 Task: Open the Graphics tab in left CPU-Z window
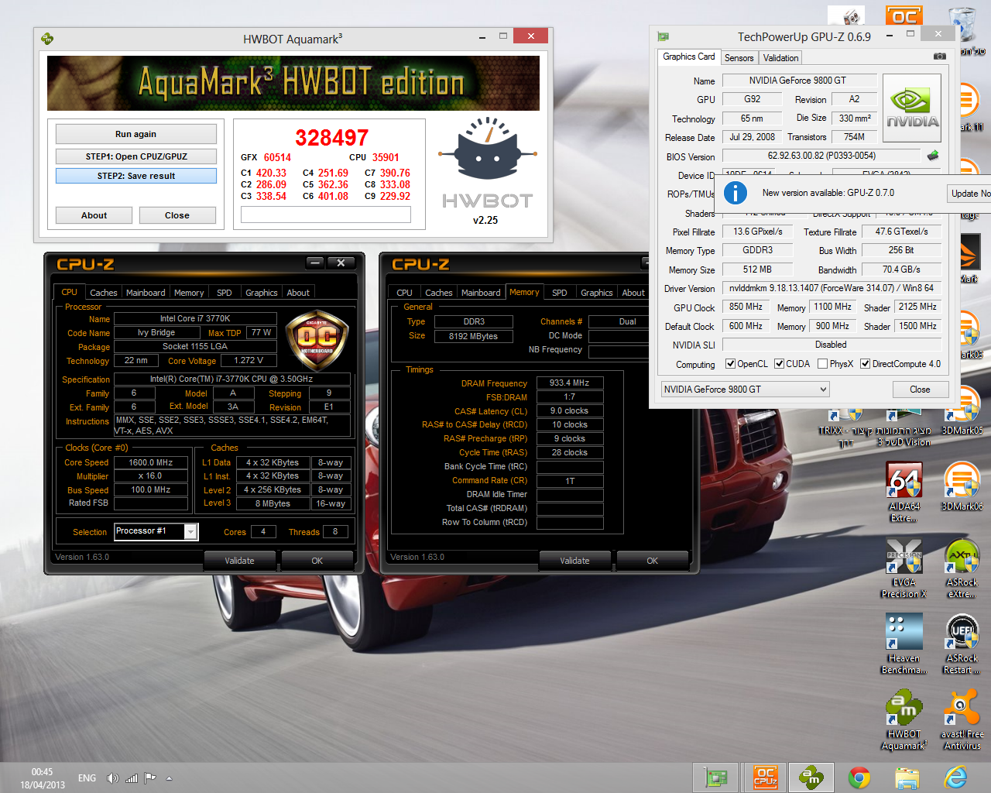pyautogui.click(x=261, y=293)
